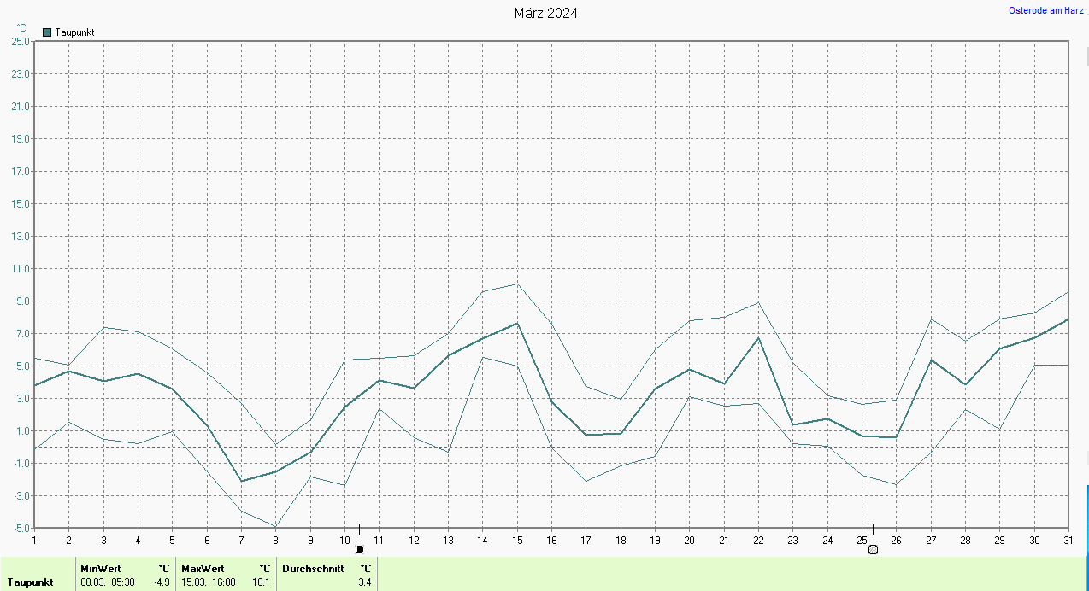
Task: Click the MaxWert column header
Action: [x=203, y=568]
